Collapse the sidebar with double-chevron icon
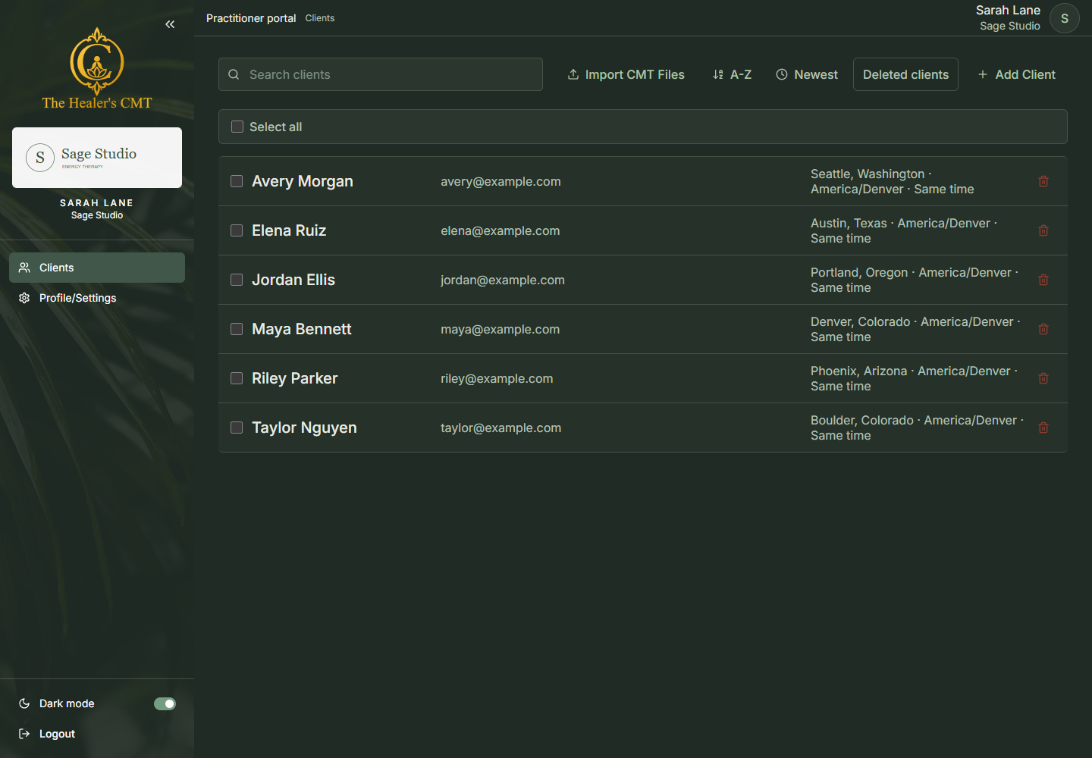 170,24
